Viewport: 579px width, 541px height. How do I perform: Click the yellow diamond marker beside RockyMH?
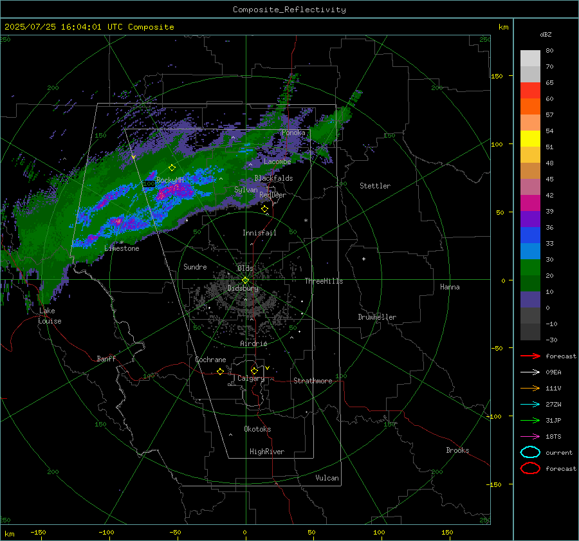tap(172, 168)
